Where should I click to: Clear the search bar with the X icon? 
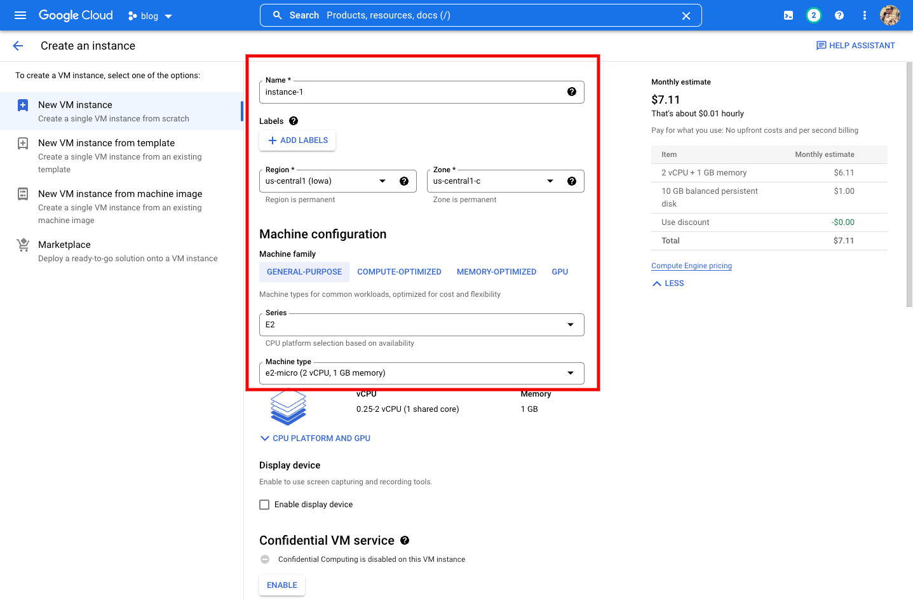click(686, 16)
